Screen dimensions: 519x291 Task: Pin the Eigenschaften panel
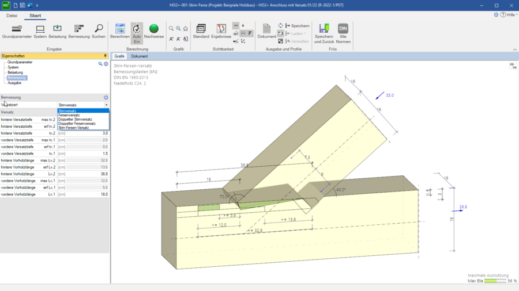[x=105, y=56]
